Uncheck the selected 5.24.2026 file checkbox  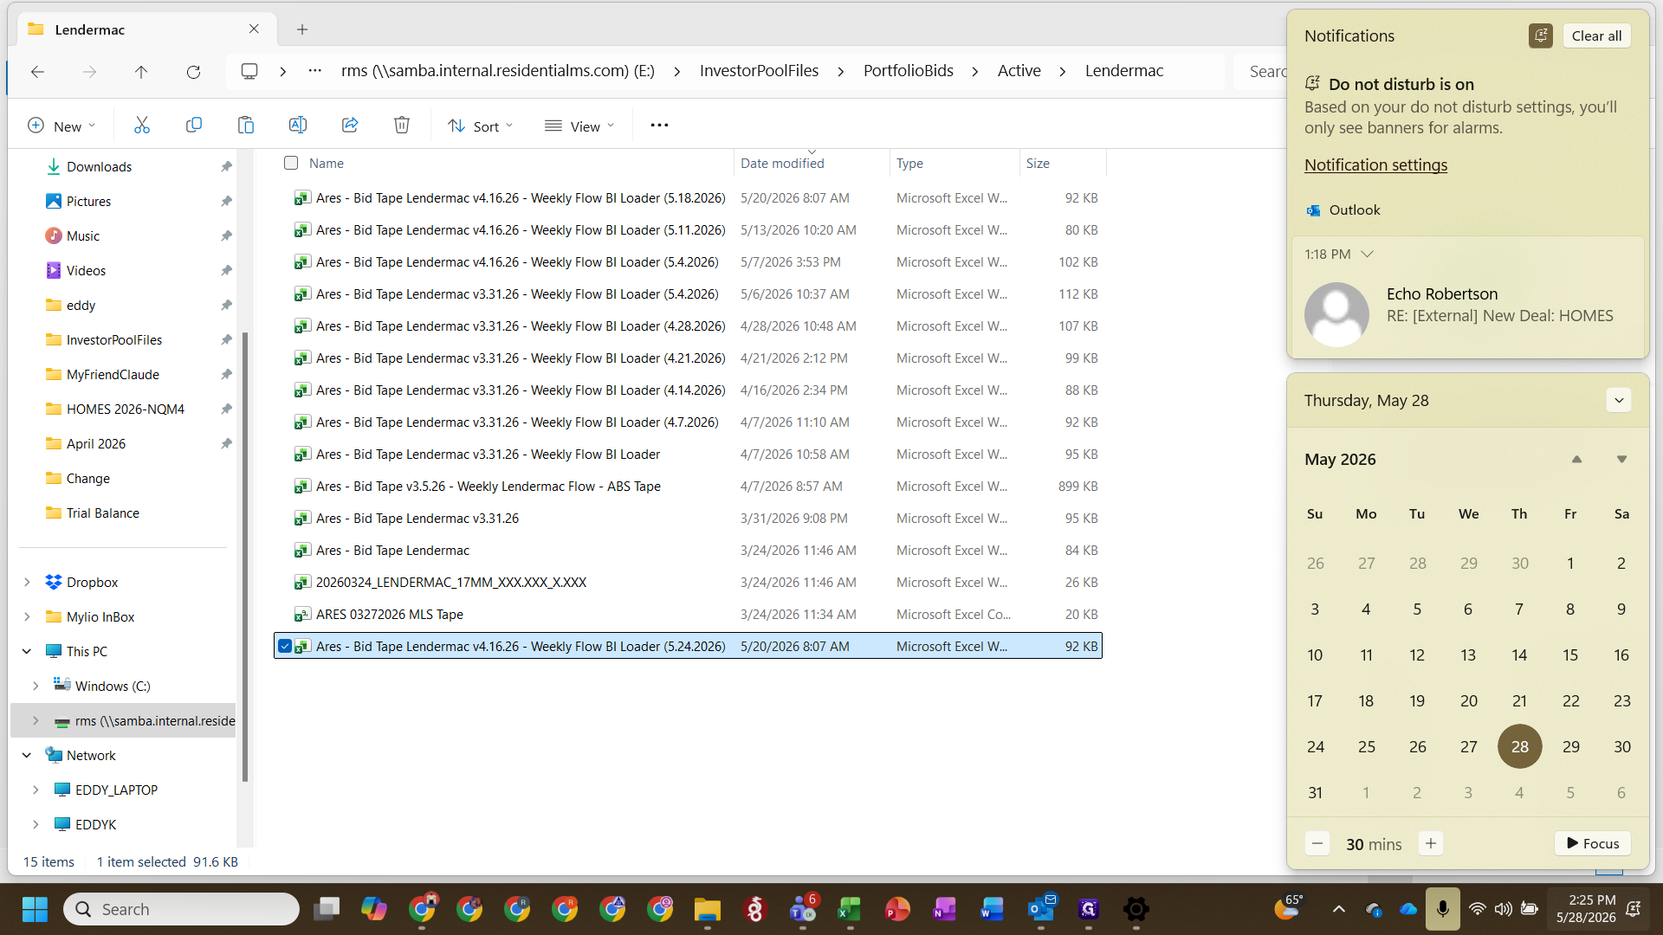tap(284, 646)
